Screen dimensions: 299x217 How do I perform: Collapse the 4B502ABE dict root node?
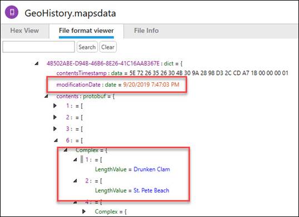tap(37, 63)
